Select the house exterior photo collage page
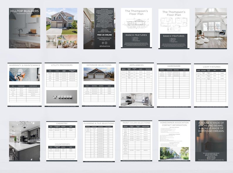The width and height of the screenshot is (233, 173). [62, 28]
